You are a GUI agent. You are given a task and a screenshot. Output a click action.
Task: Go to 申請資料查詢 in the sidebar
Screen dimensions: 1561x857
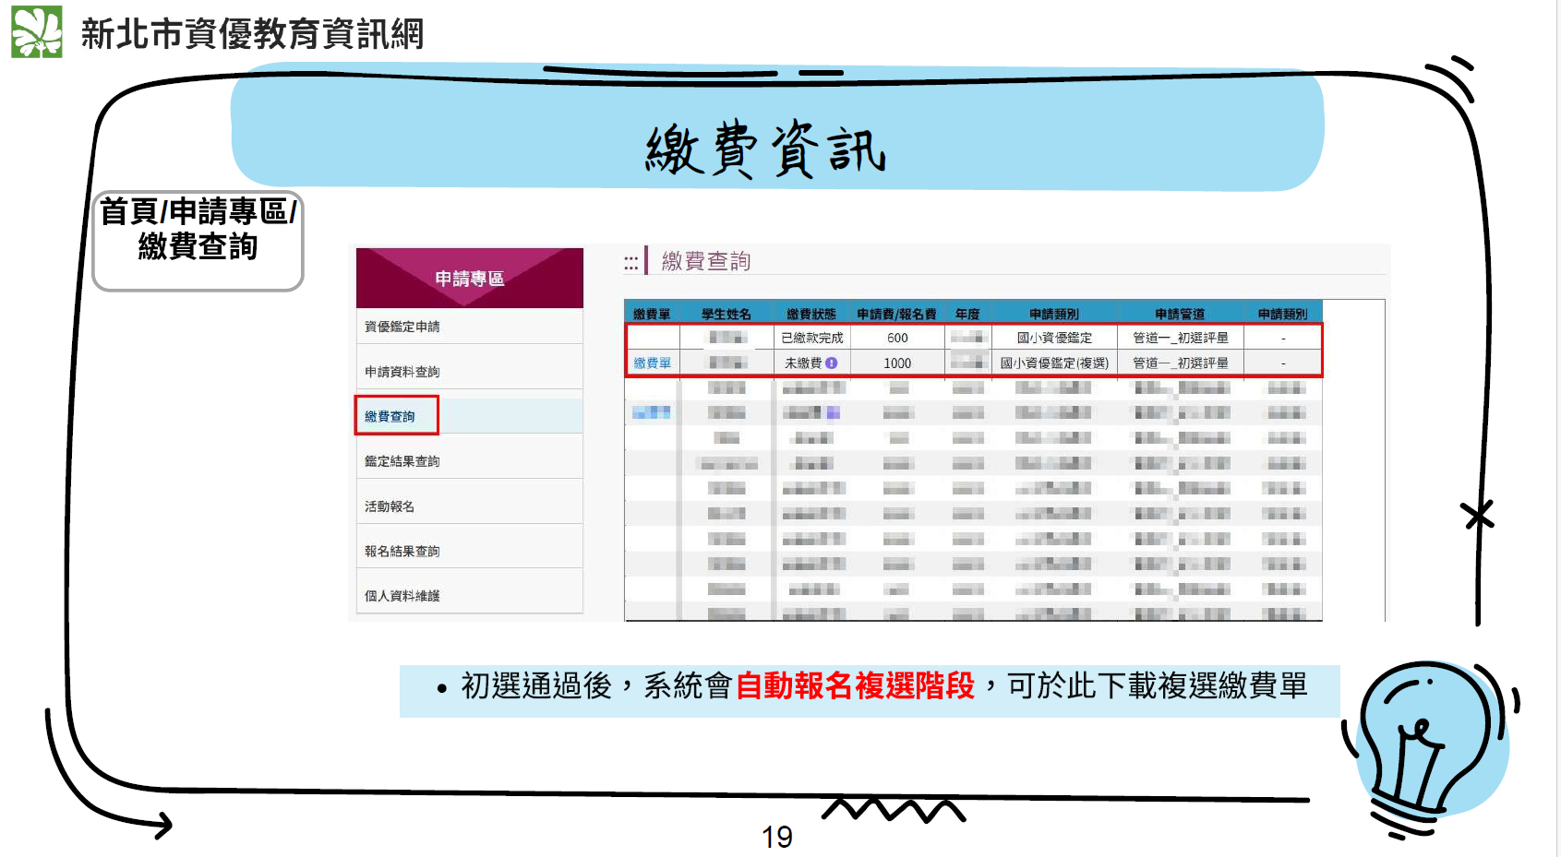point(402,372)
